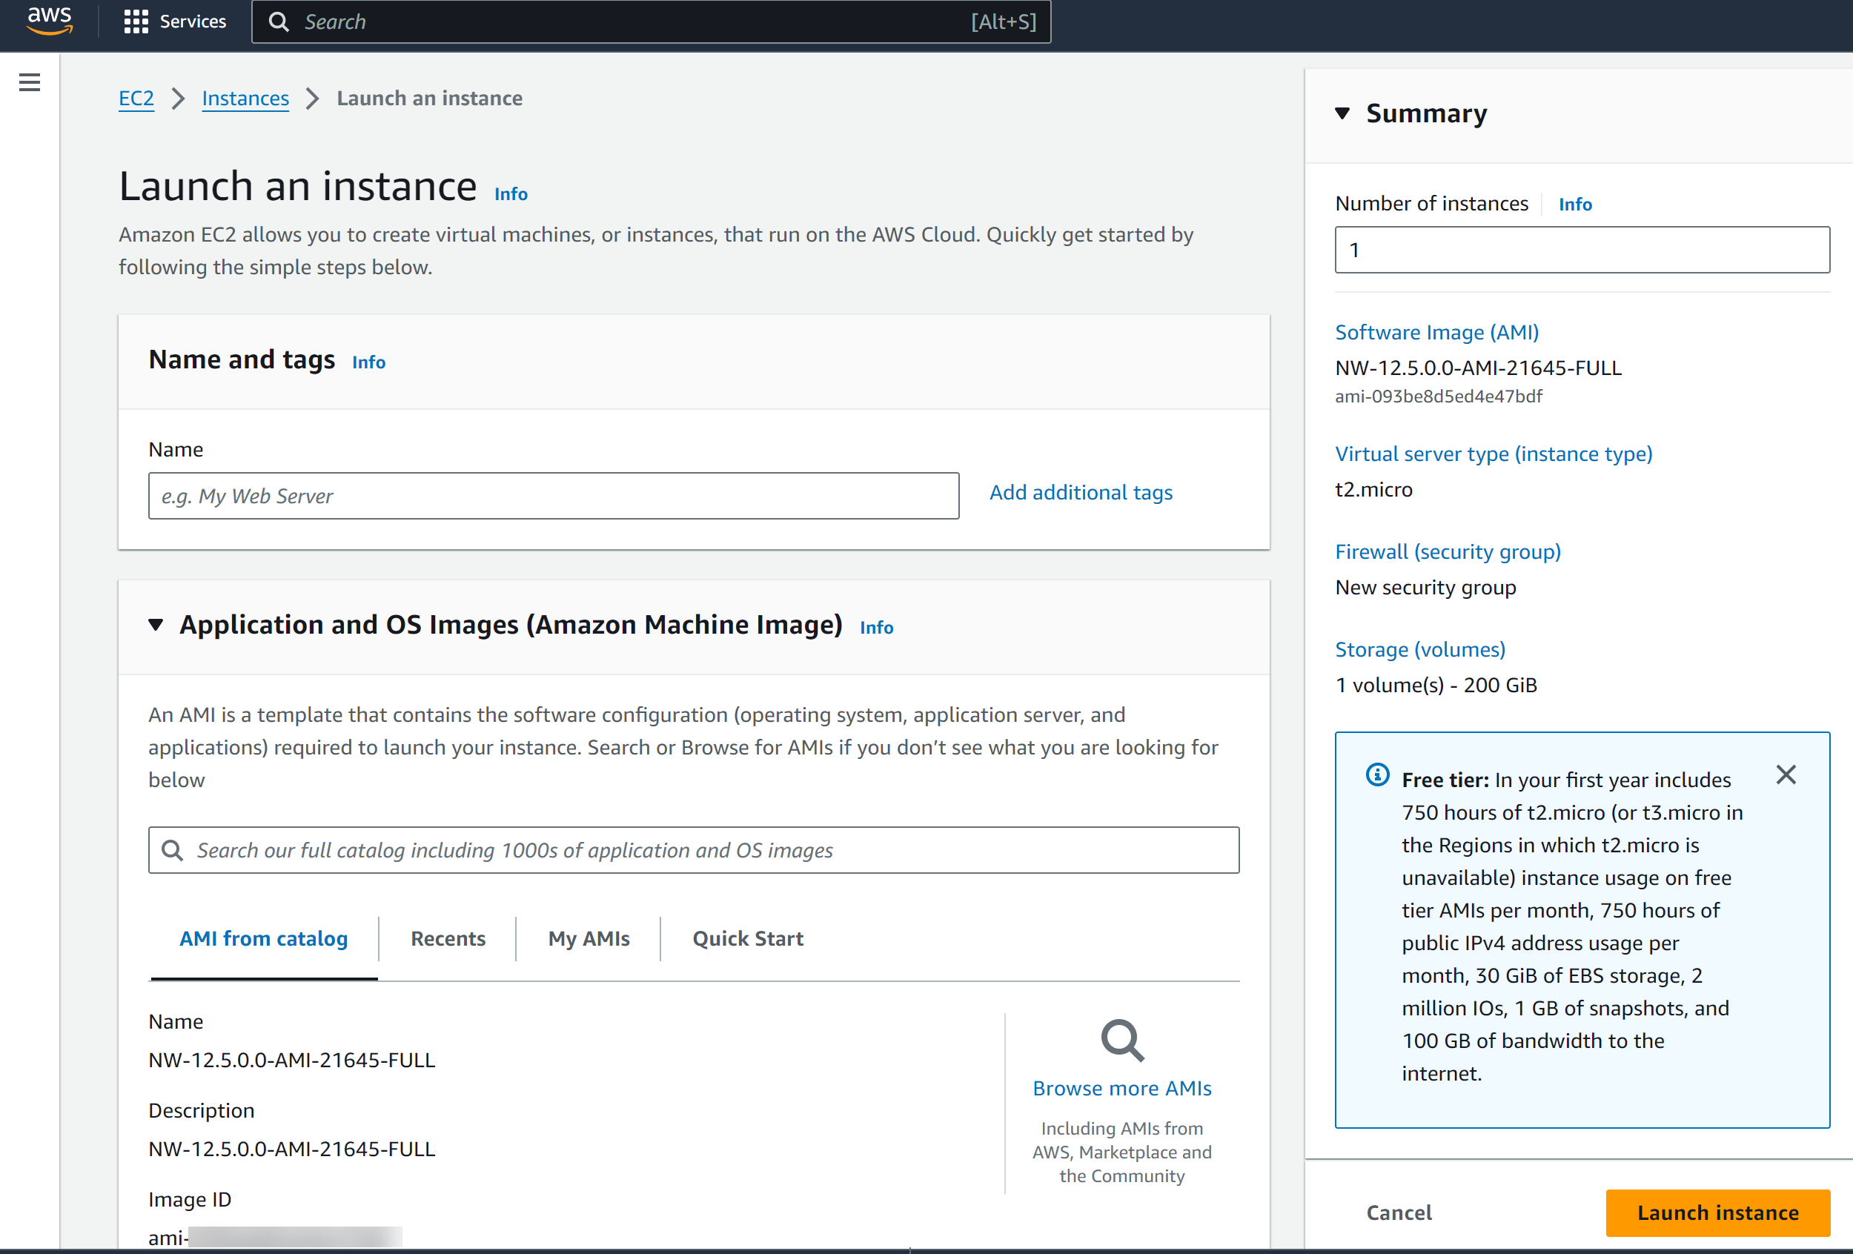Open the Add additional tags link
1853x1254 pixels.
pos(1081,493)
